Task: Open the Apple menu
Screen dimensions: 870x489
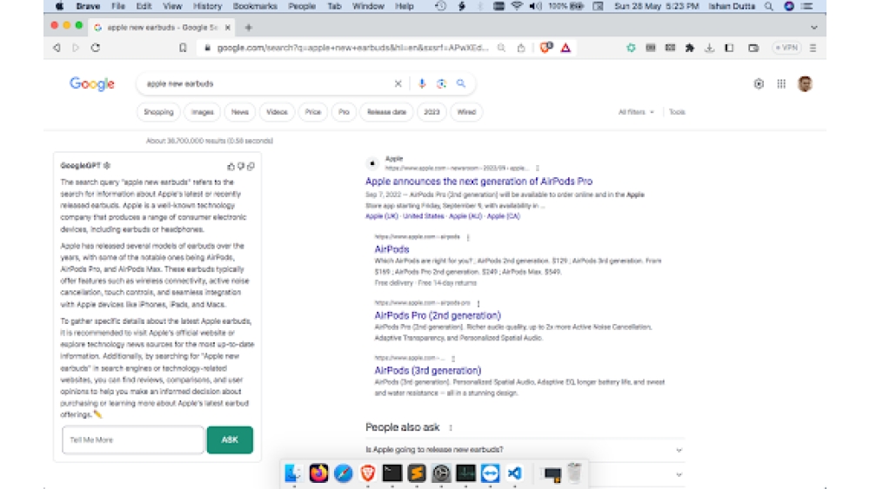Action: 59,6
